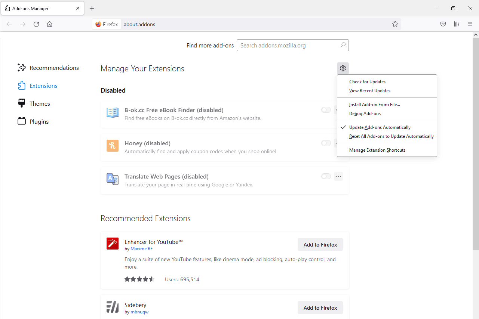Save page to Pocket icon
Image resolution: width=479 pixels, height=319 pixels.
443,24
